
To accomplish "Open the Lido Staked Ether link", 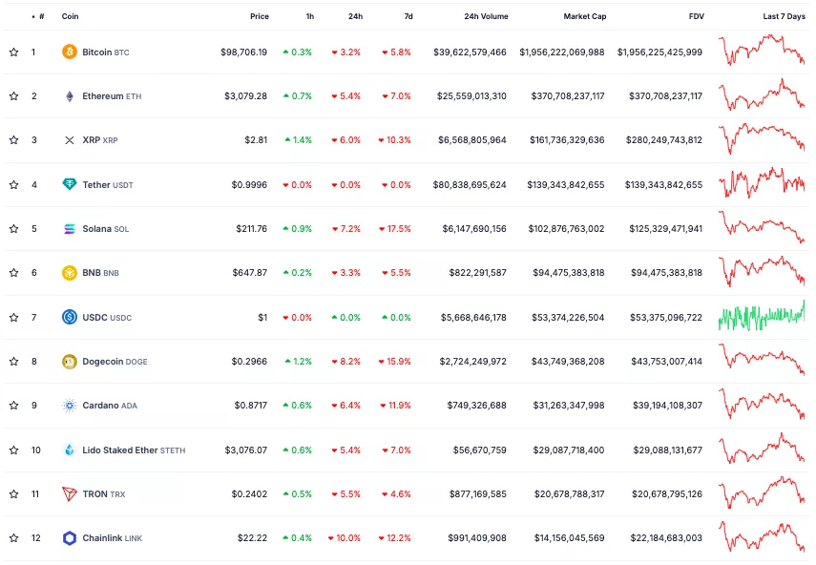I will (119, 450).
